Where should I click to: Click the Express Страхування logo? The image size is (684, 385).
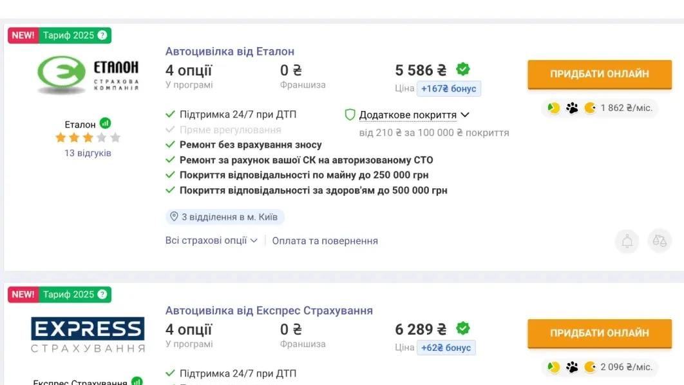point(88,334)
